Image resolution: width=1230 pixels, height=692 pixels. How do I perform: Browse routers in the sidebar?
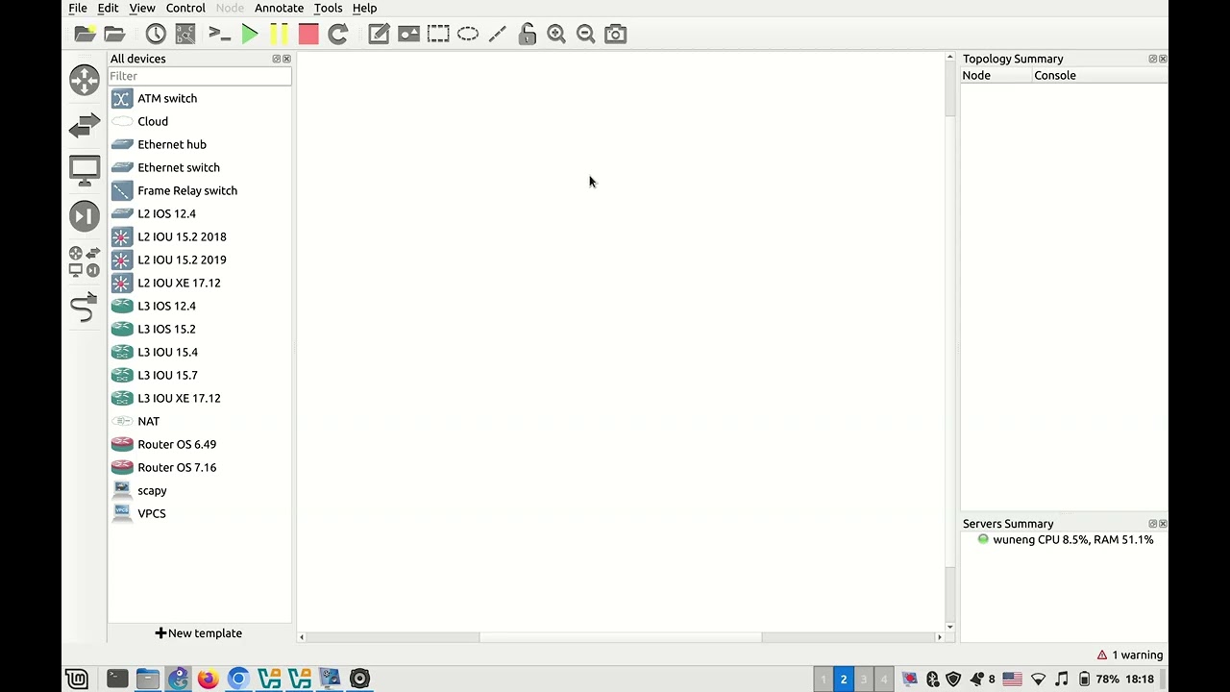85,80
